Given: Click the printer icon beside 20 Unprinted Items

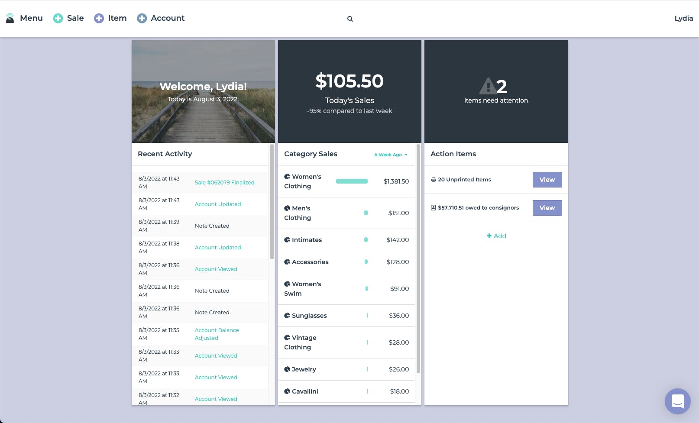Looking at the screenshot, I should pos(434,179).
